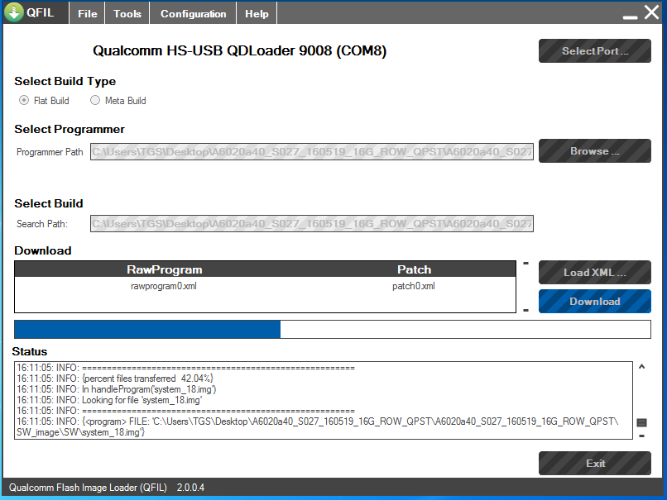Open the Help menu
Screen dimensions: 667x500
click(x=257, y=13)
